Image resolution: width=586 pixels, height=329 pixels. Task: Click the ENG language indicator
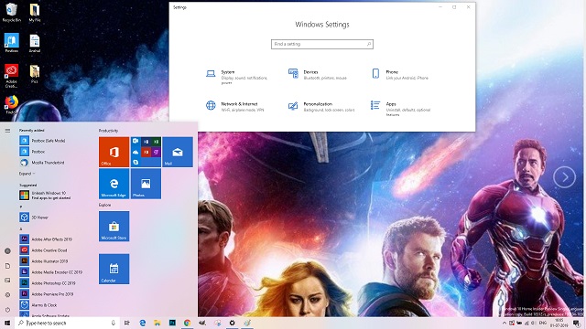point(543,323)
